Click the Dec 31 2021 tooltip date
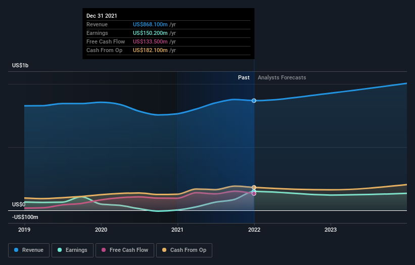 pos(102,16)
